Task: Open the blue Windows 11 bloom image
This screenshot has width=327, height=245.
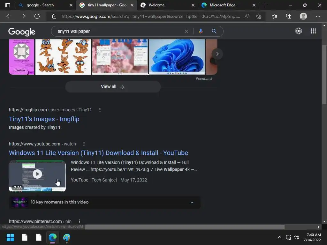Action: (177, 57)
